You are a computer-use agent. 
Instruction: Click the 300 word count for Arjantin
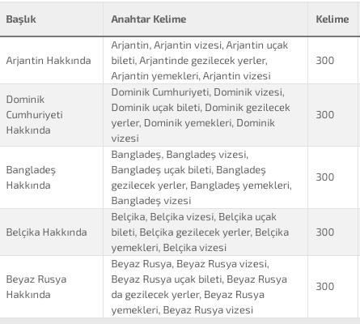click(325, 61)
